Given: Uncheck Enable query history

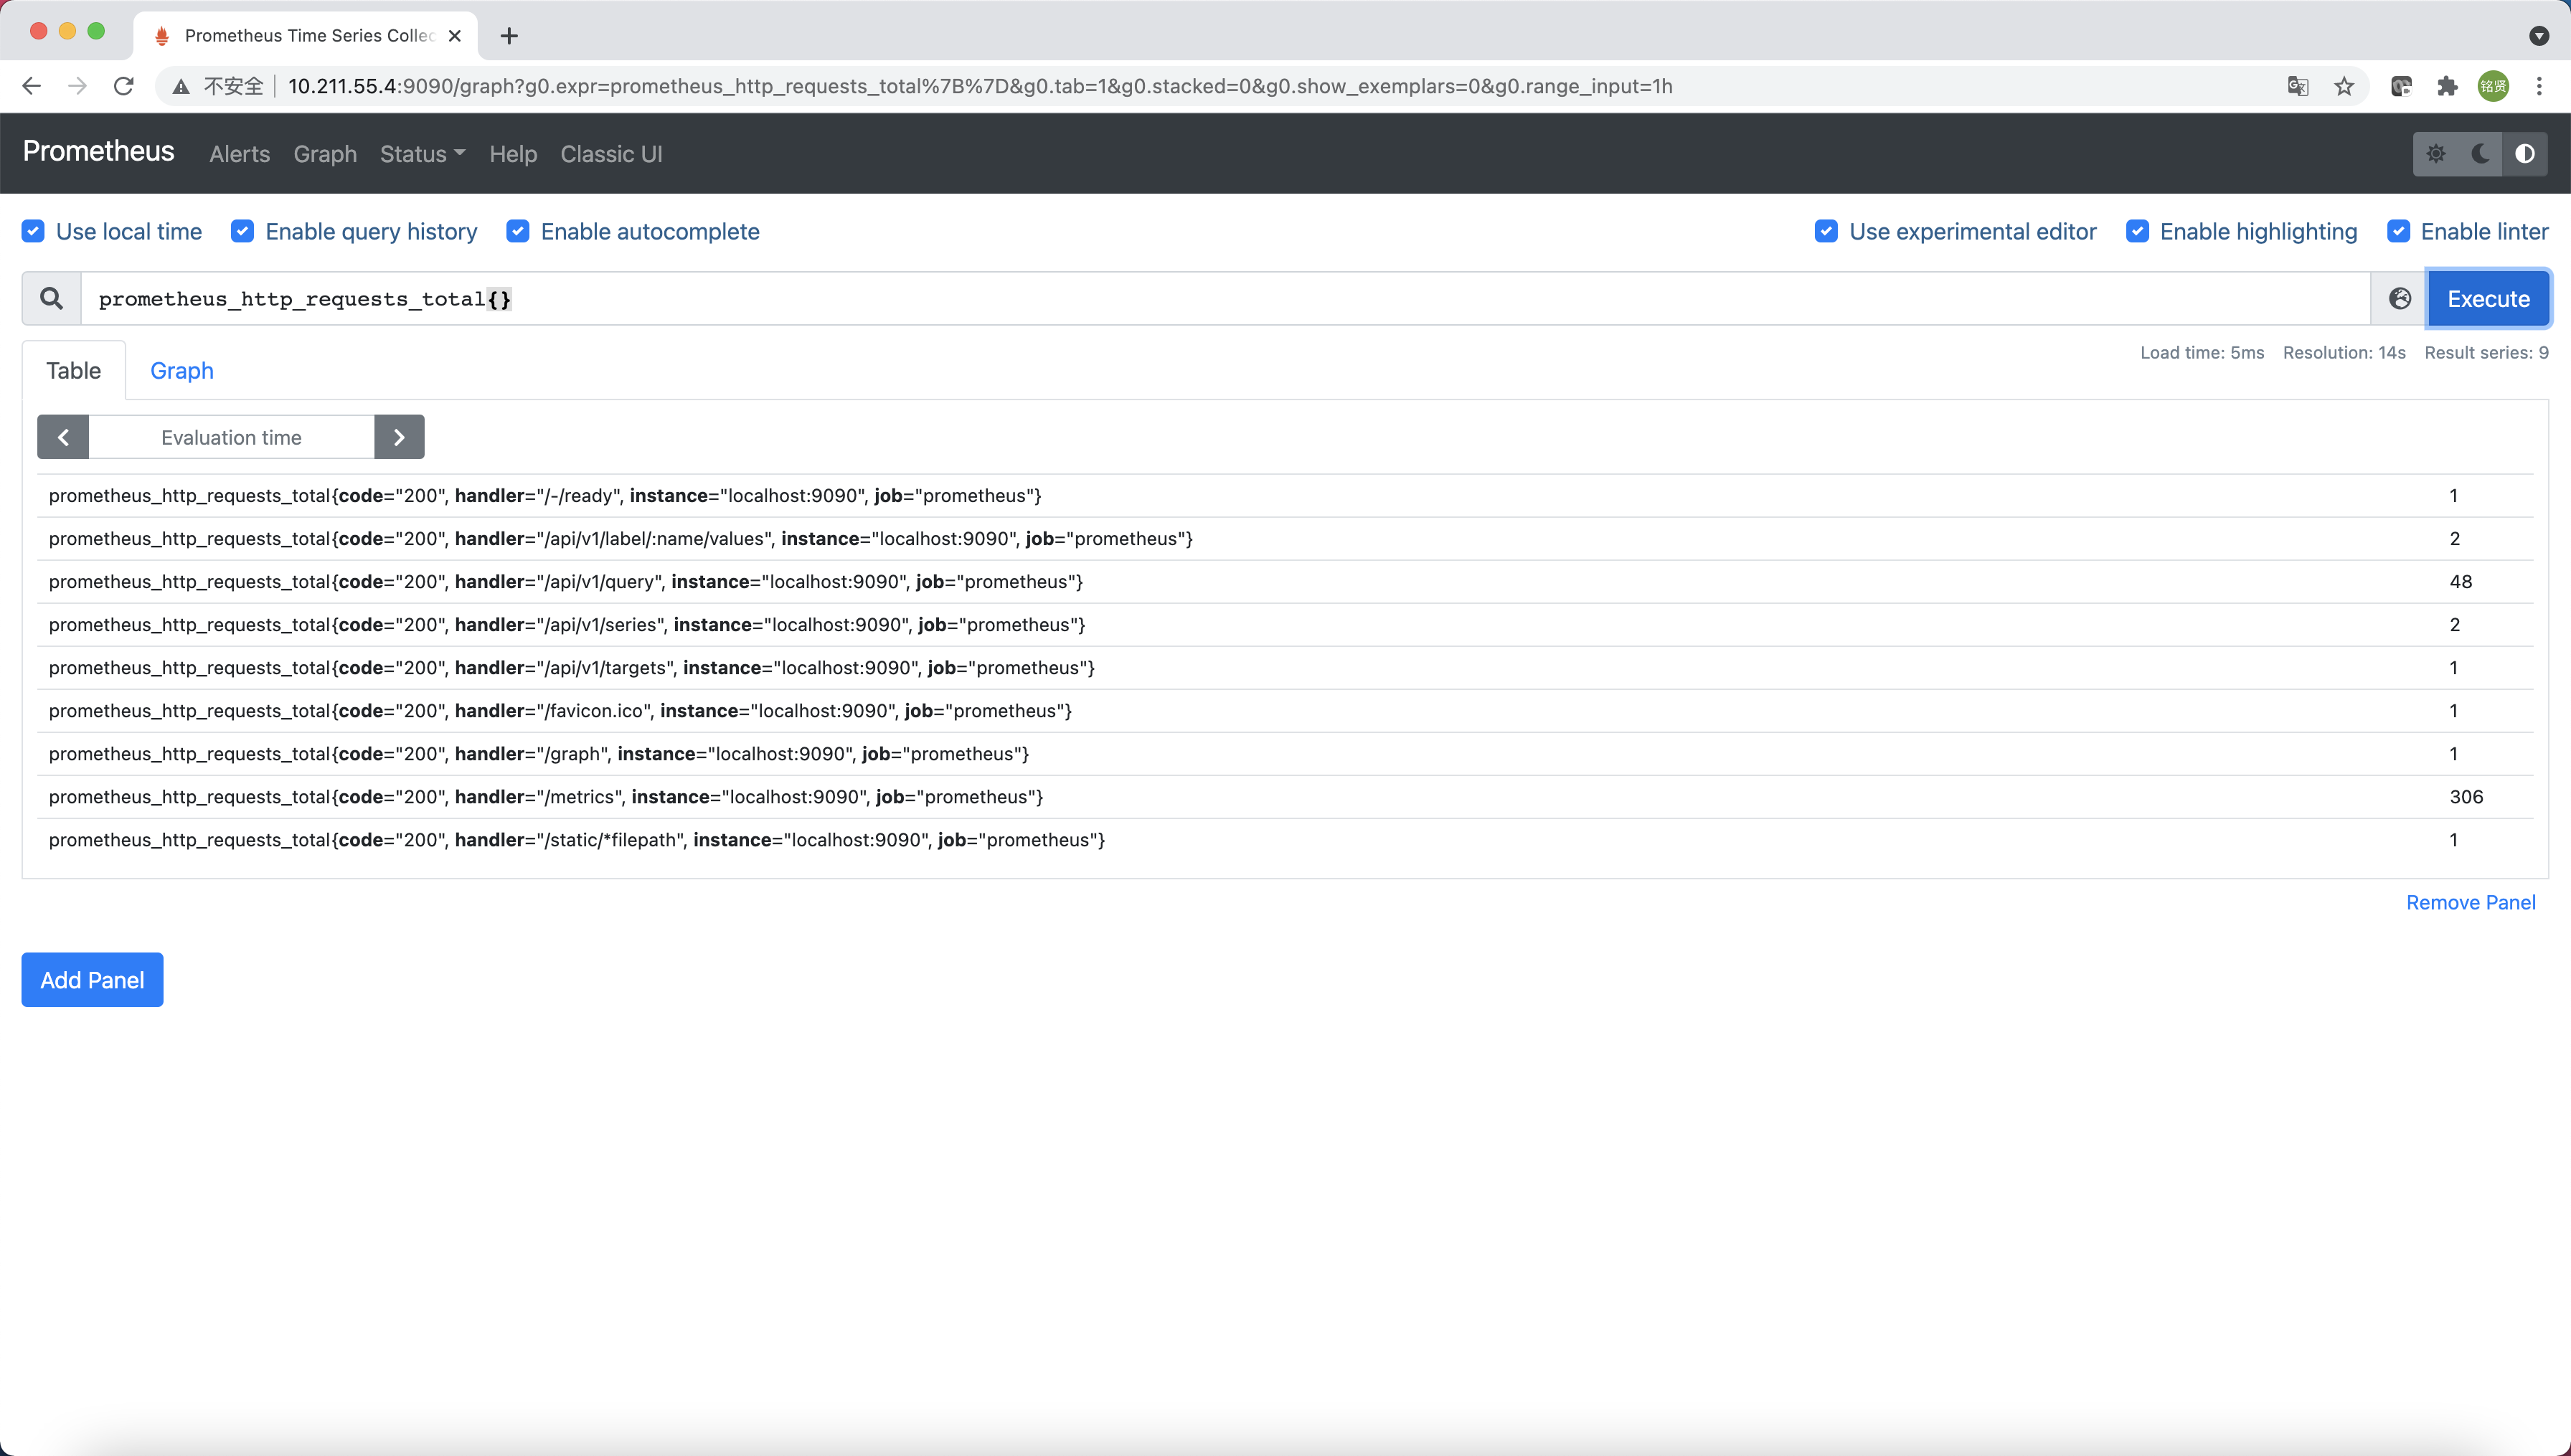Looking at the screenshot, I should coord(242,231).
